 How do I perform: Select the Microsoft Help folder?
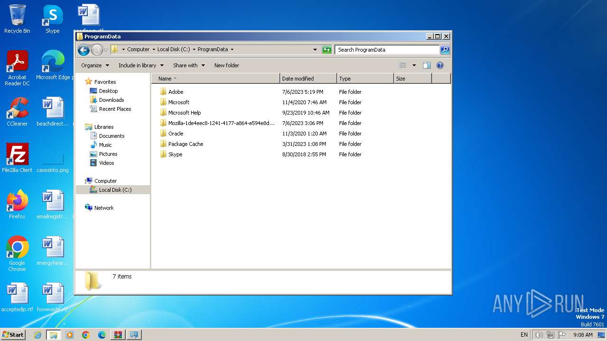184,113
